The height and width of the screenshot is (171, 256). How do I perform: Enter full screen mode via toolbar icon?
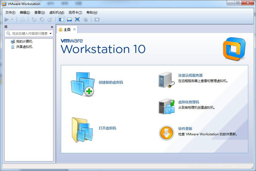coord(77,19)
